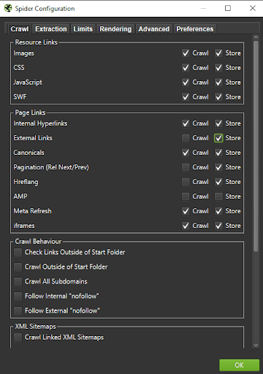
Task: Click the scrollbar down arrow
Action: [256, 345]
